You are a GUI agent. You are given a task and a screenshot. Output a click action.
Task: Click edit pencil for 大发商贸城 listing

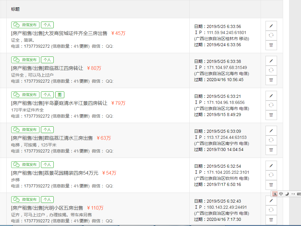[x=271, y=26]
